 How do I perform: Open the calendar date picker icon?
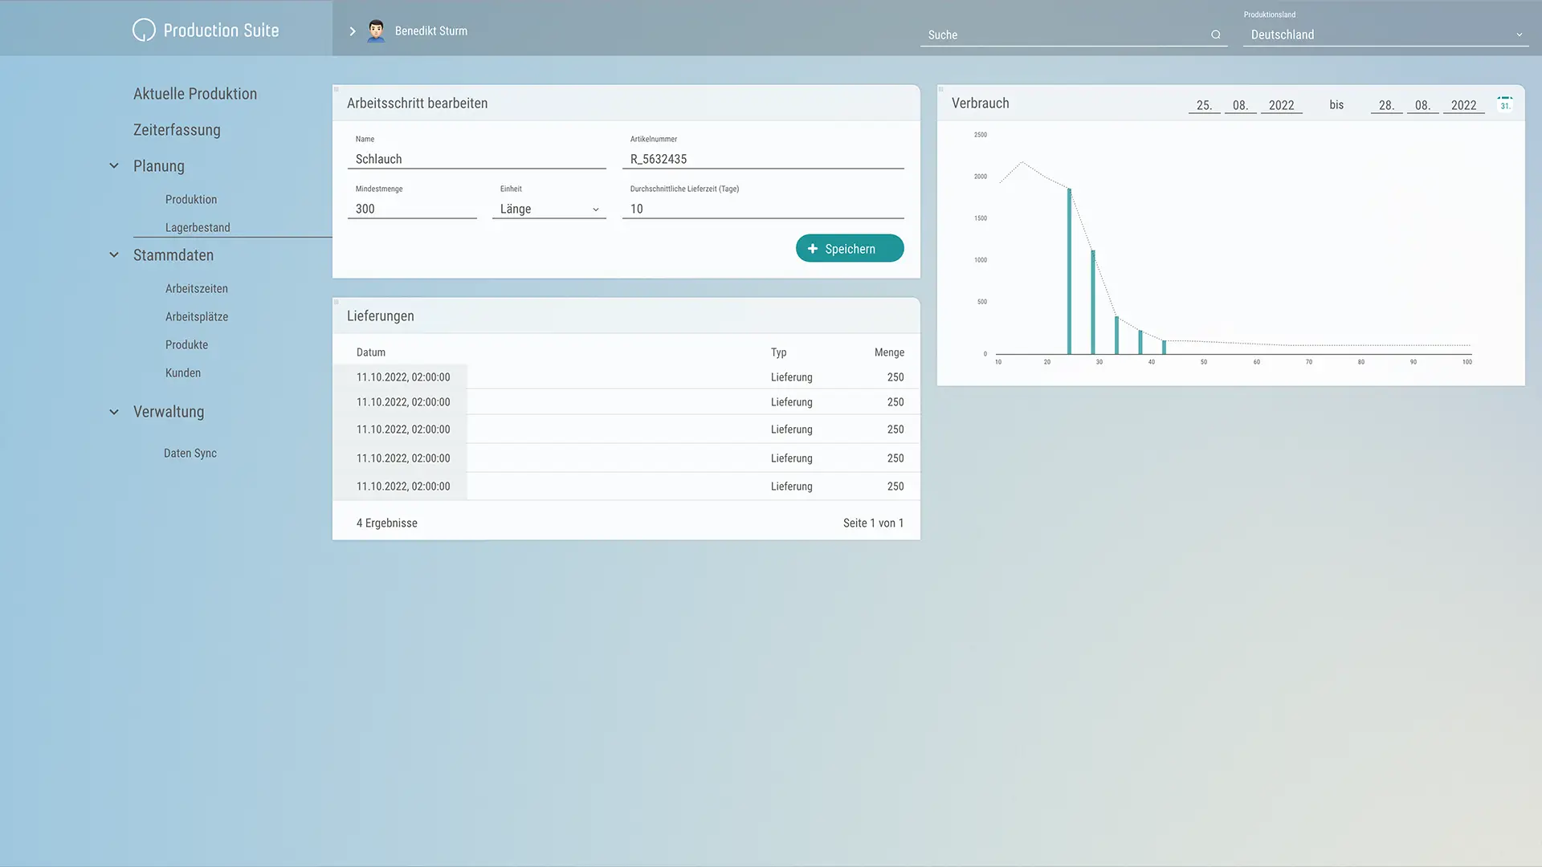1504,104
